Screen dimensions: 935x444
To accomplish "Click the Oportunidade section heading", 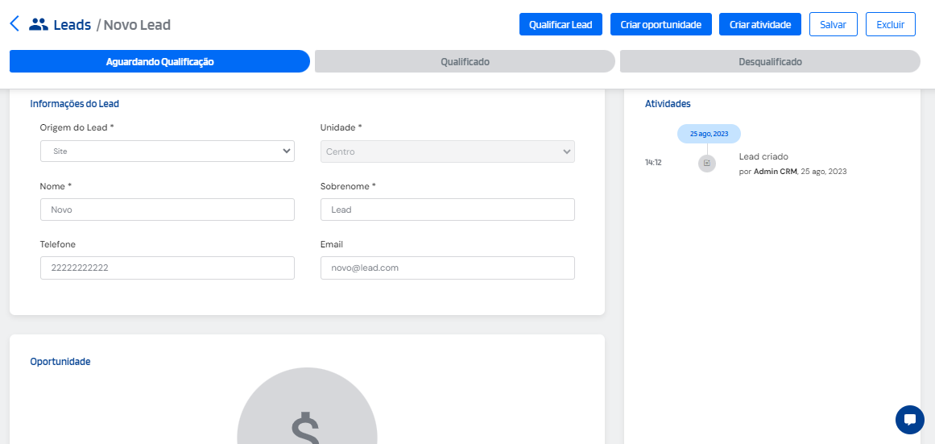I will tap(60, 361).
